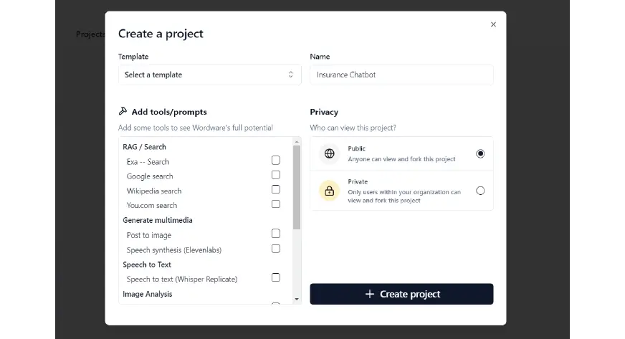Close the Create a project dialog
The image size is (625, 339).
(493, 24)
